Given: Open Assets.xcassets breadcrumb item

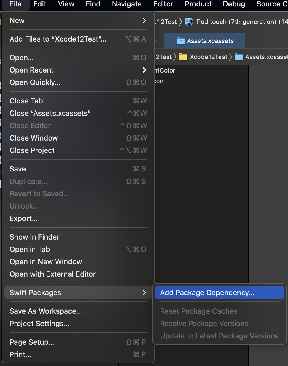Looking at the screenshot, I should click(x=266, y=57).
